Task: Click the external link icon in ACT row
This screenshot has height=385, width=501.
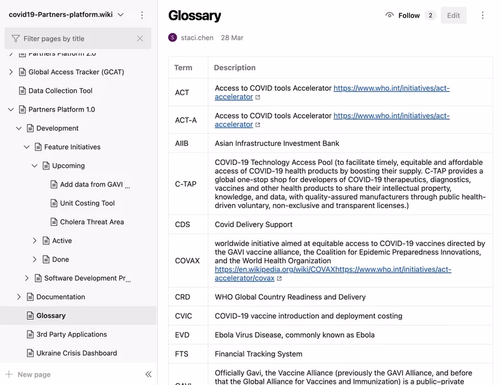Action: (257, 97)
